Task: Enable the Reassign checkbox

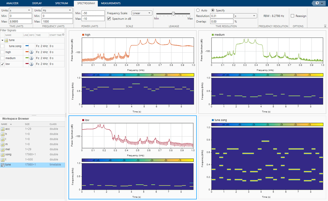Action: tap(292, 16)
